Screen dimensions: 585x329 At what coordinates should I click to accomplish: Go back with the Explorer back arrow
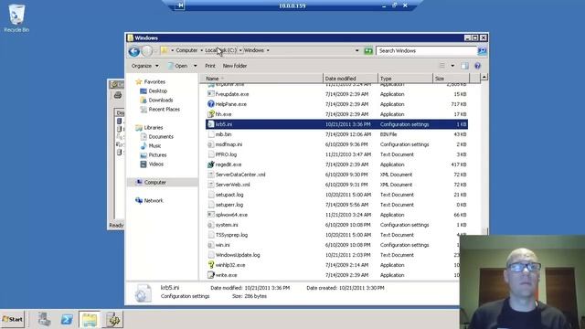[x=134, y=51]
